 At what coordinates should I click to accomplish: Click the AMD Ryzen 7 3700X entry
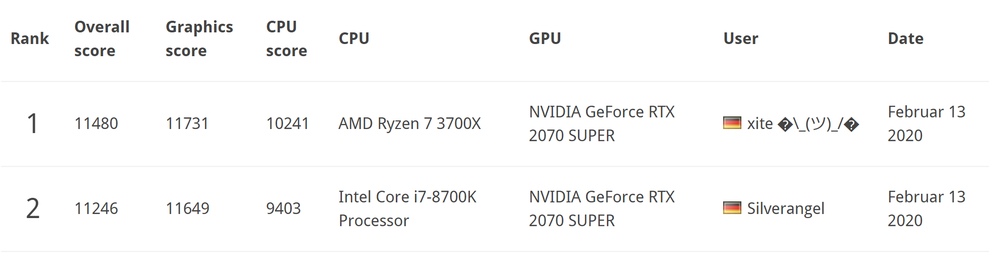(409, 123)
